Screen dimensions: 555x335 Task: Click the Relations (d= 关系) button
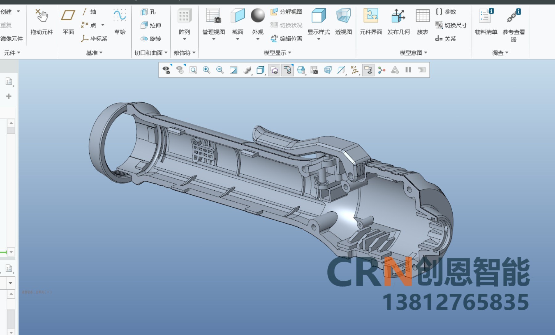446,39
